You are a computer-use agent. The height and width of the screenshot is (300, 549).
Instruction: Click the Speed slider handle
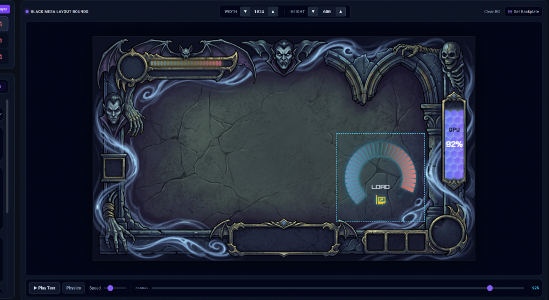pyautogui.click(x=110, y=288)
